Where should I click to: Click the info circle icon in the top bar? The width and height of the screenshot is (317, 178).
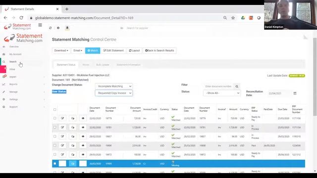click(x=58, y=28)
